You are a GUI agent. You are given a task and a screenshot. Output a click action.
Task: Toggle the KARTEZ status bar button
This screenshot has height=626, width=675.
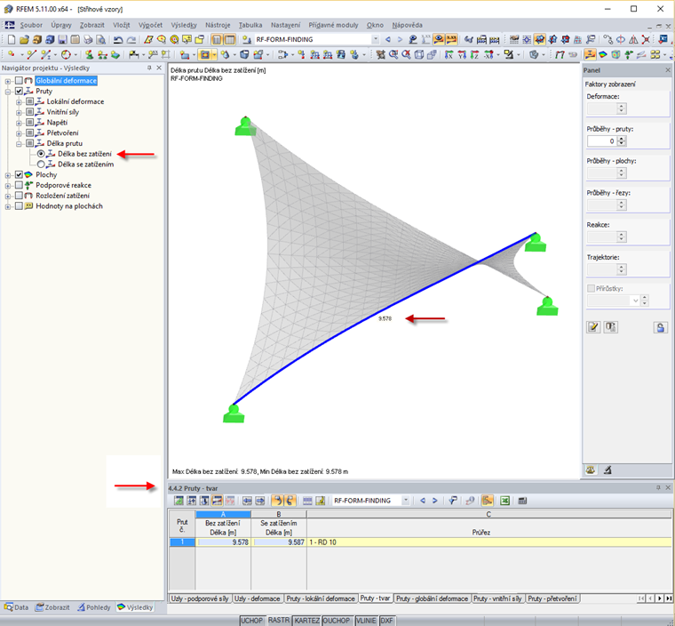[307, 621]
